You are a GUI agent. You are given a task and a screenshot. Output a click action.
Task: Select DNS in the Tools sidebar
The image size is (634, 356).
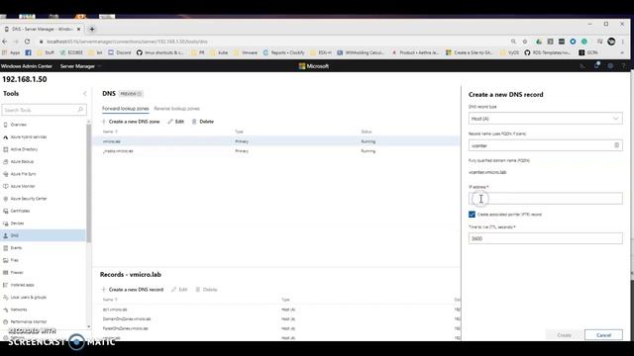coord(43,235)
